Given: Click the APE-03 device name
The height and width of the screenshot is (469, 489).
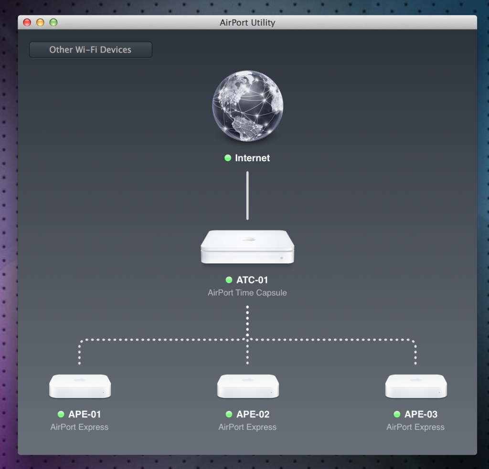Looking at the screenshot, I should tap(421, 414).
